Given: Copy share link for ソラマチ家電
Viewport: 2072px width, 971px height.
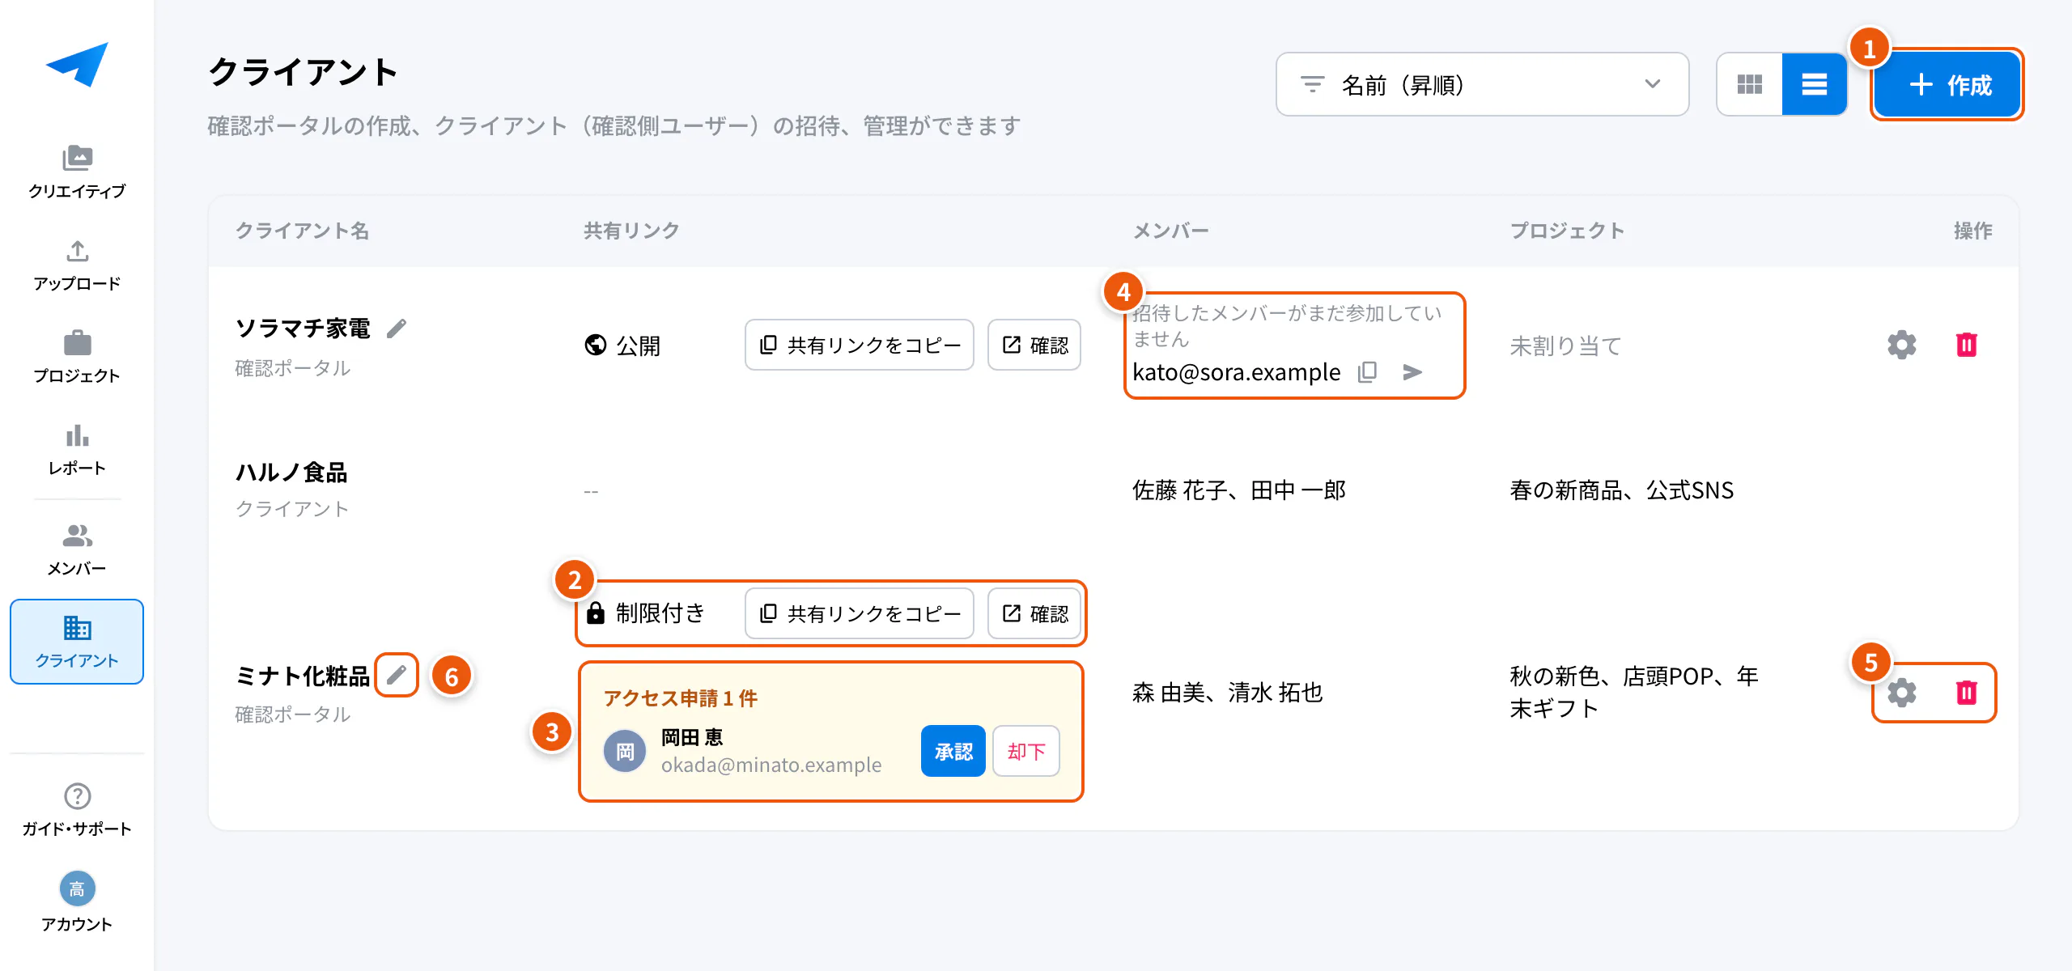Looking at the screenshot, I should pyautogui.click(x=860, y=345).
